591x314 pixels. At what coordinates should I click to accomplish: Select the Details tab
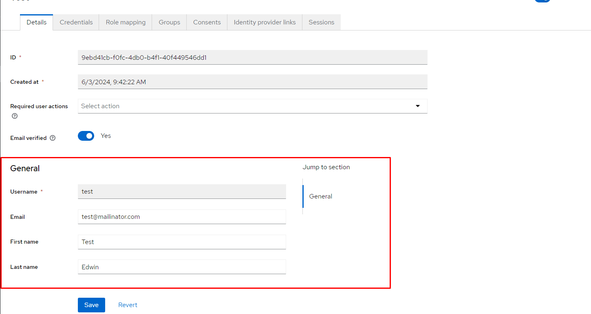tap(36, 22)
